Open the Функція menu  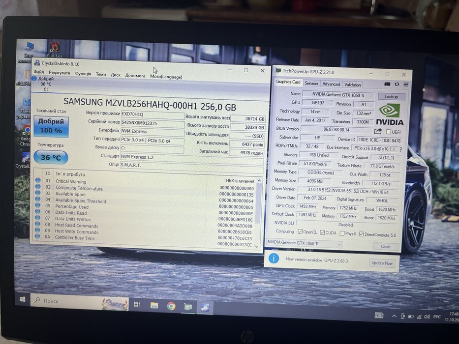83,73
